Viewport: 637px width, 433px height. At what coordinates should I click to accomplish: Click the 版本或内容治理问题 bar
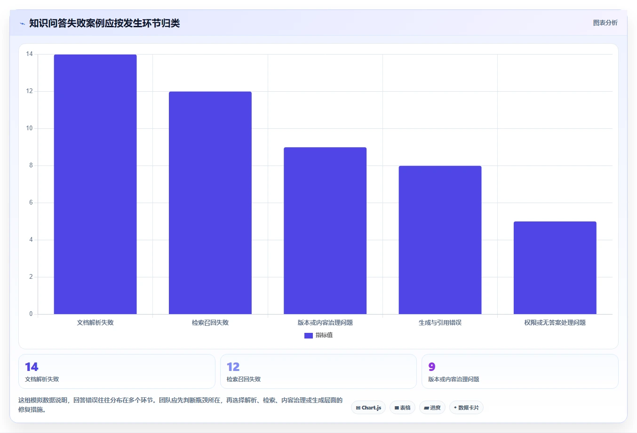tap(325, 230)
